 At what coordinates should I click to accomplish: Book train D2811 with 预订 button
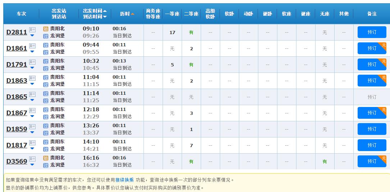click(x=372, y=32)
